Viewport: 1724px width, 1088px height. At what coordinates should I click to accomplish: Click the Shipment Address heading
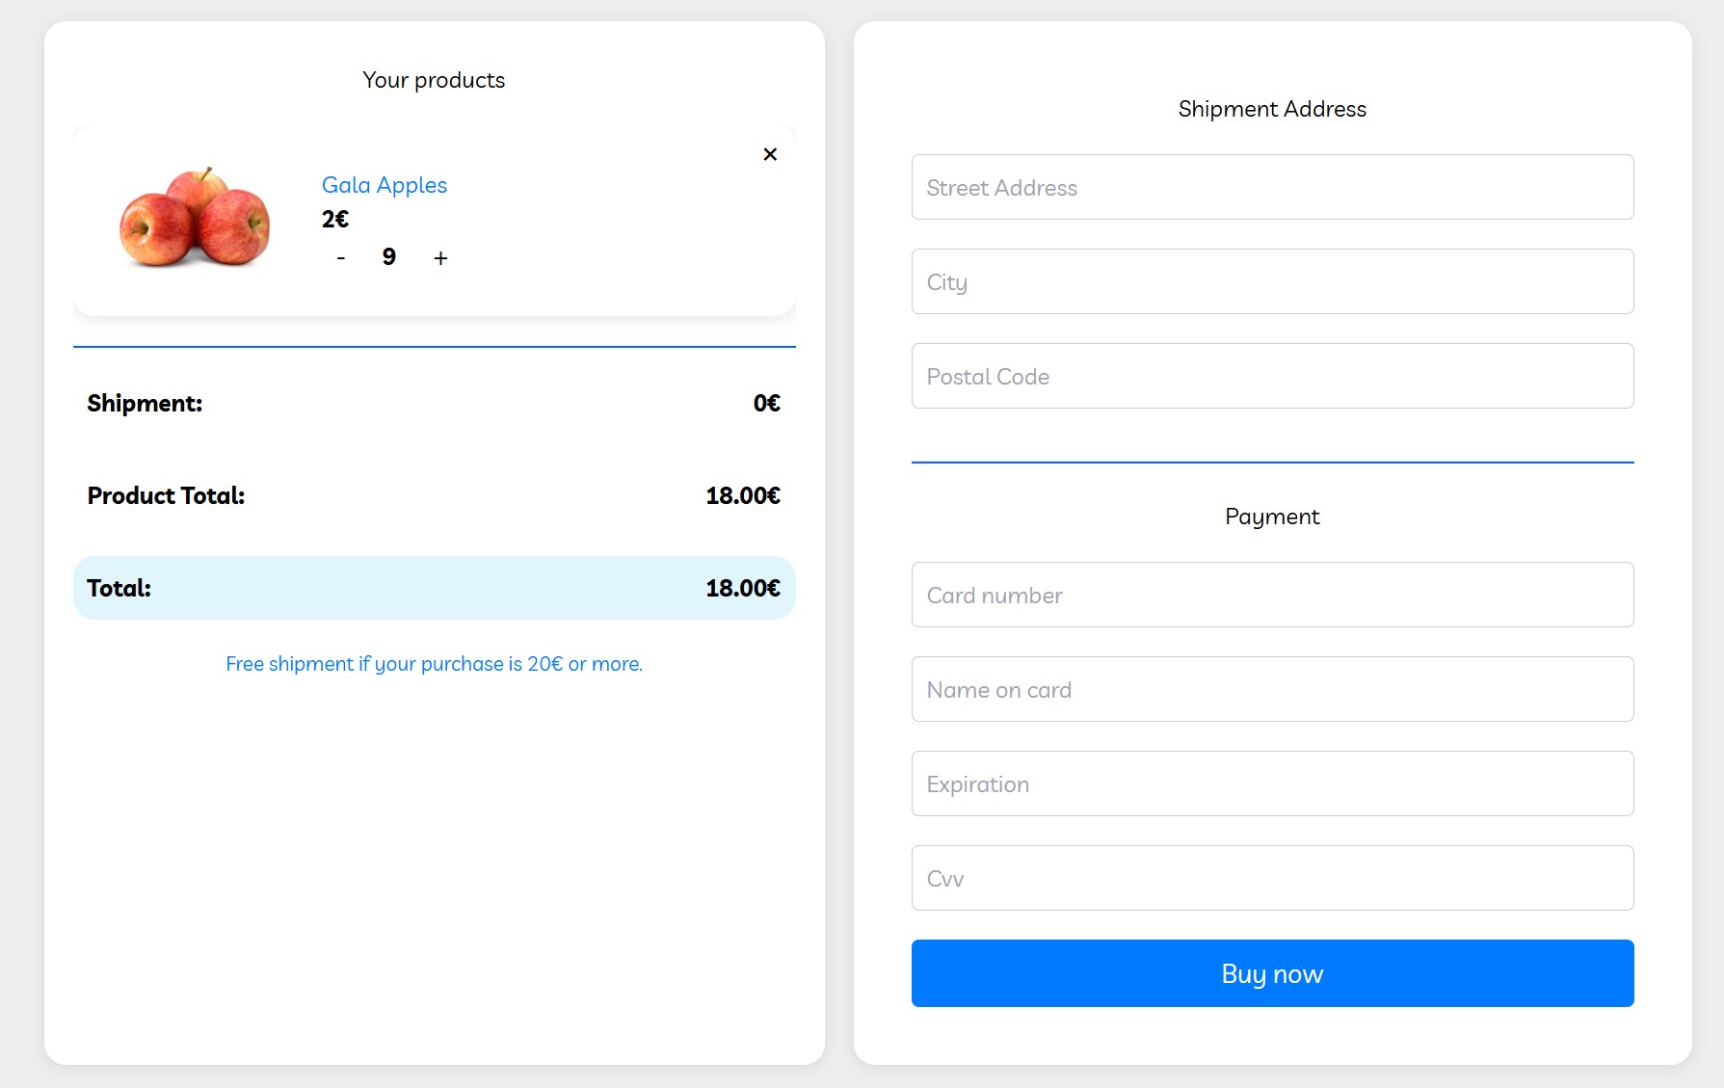(x=1272, y=109)
